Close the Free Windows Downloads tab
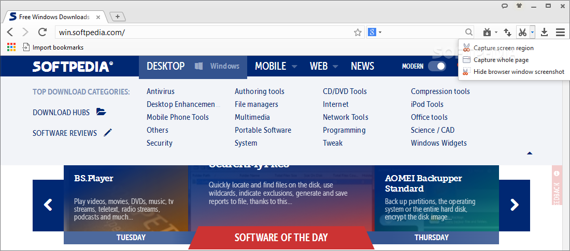 coord(98,17)
